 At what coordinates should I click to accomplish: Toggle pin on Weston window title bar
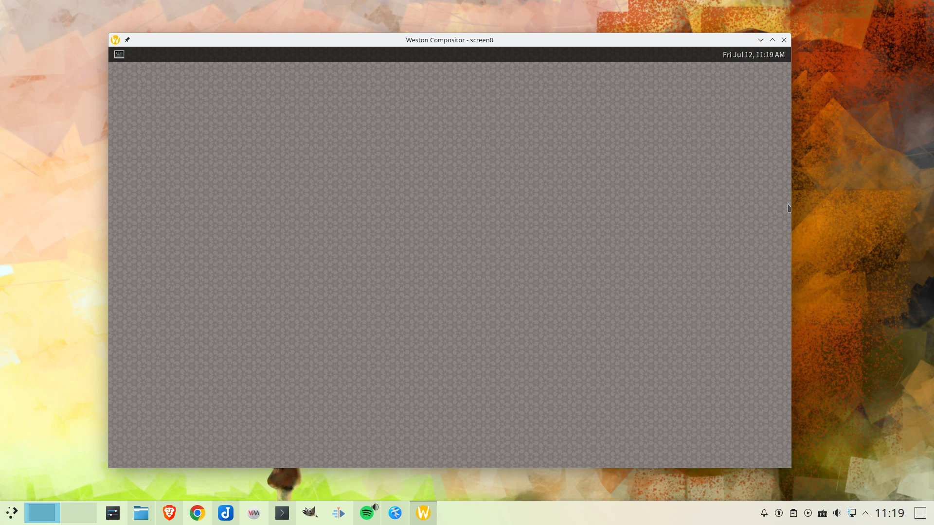point(127,40)
